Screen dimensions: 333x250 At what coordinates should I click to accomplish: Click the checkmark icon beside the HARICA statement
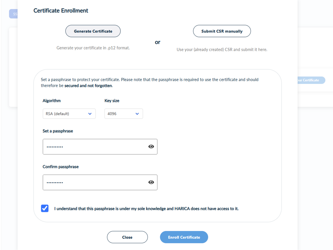[45, 208]
